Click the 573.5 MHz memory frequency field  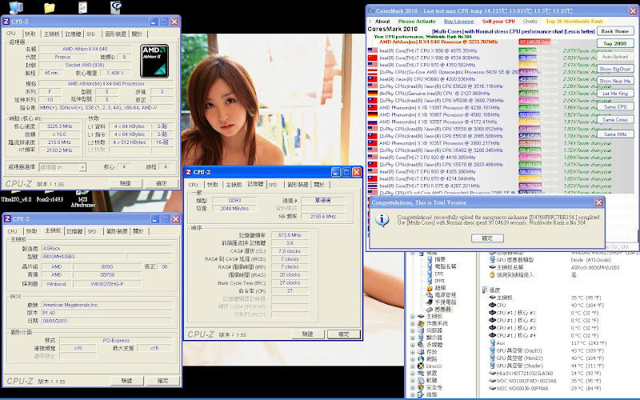point(290,235)
